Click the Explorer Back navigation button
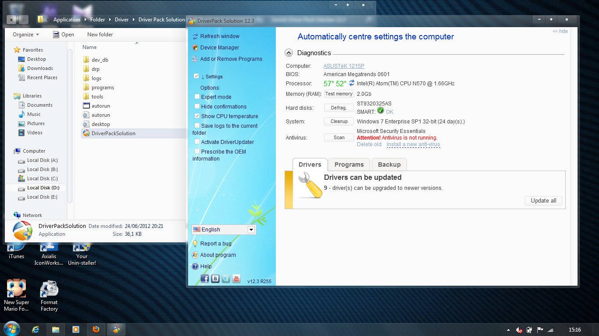The height and width of the screenshot is (336, 599). [12, 19]
